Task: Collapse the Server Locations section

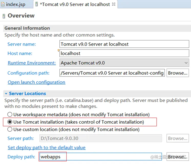Action: (6, 93)
